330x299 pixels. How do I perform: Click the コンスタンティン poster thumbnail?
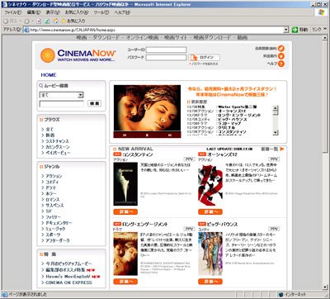pos(125,184)
